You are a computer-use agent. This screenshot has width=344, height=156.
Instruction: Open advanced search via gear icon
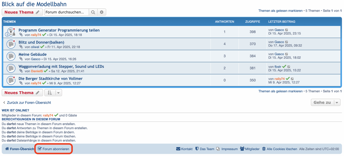tap(102, 12)
